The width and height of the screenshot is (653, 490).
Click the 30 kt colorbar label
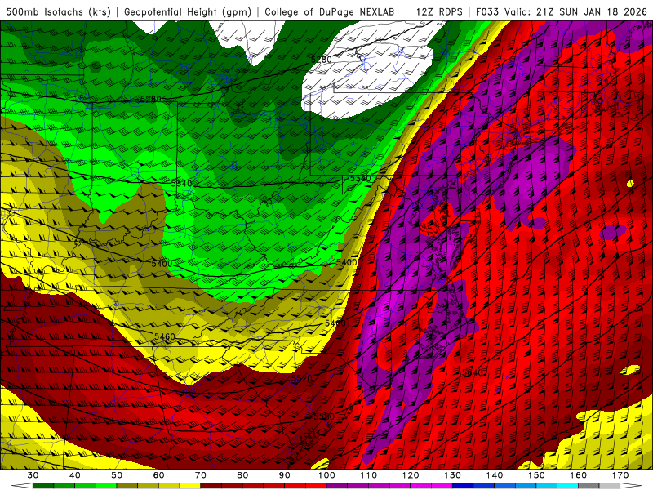(x=33, y=475)
